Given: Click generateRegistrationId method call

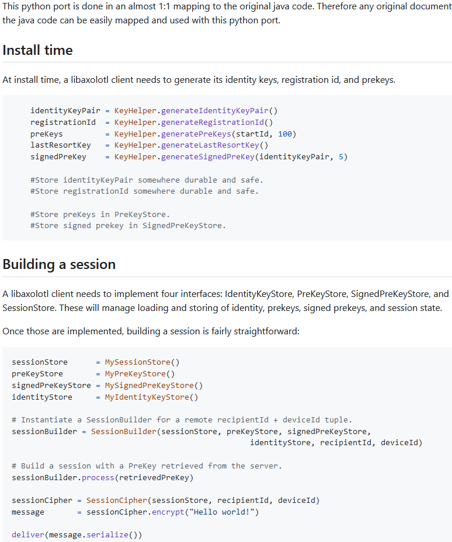Looking at the screenshot, I should pyautogui.click(x=213, y=123).
